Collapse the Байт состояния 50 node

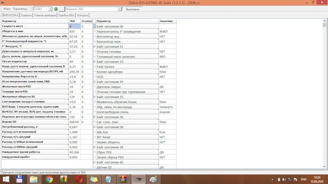[x=94, y=27]
